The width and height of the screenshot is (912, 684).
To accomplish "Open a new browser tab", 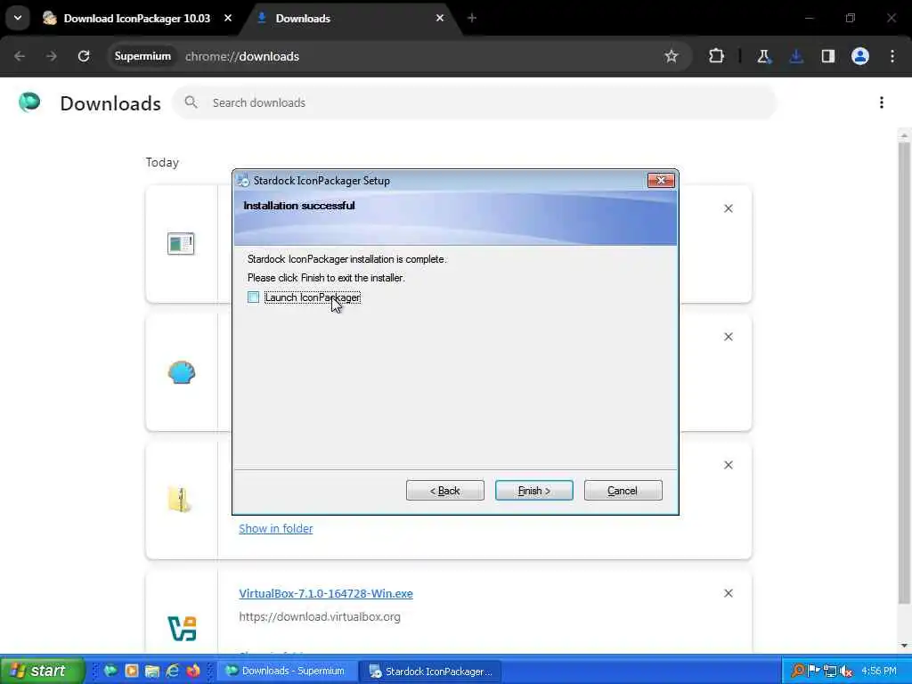I will pos(472,18).
